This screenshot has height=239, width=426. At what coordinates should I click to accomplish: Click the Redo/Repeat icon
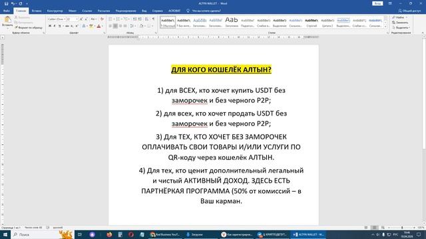click(21, 3)
